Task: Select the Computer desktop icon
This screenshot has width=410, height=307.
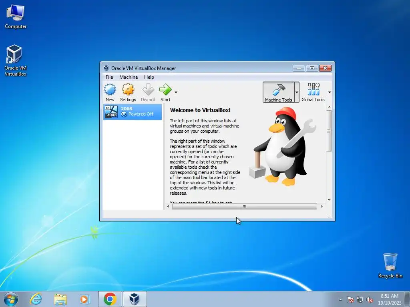Action: [x=16, y=16]
